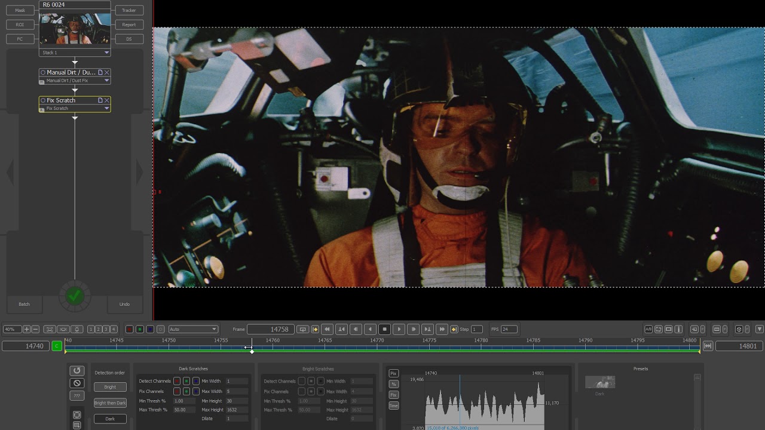
Task: Select the Dark preset thumbnail
Action: pyautogui.click(x=600, y=382)
